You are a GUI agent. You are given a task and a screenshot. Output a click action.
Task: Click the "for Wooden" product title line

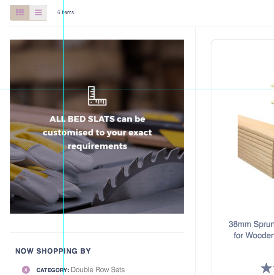pyautogui.click(x=253, y=235)
